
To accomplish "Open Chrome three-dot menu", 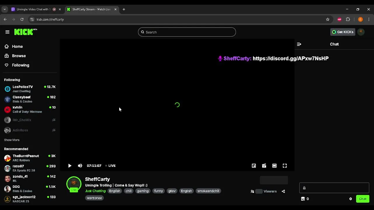I will pos(369,19).
